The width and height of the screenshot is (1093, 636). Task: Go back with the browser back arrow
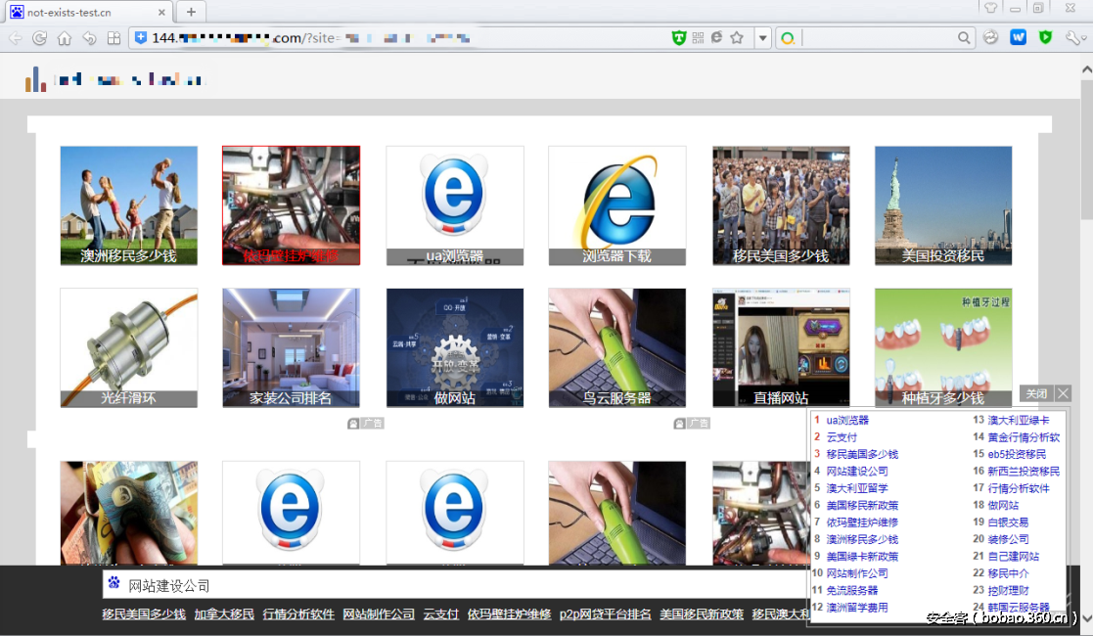coord(16,38)
